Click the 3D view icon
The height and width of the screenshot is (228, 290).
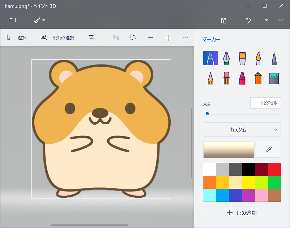(116, 37)
